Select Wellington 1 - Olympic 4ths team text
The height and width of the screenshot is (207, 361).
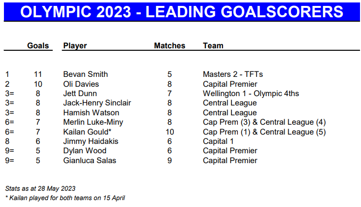click(251, 94)
